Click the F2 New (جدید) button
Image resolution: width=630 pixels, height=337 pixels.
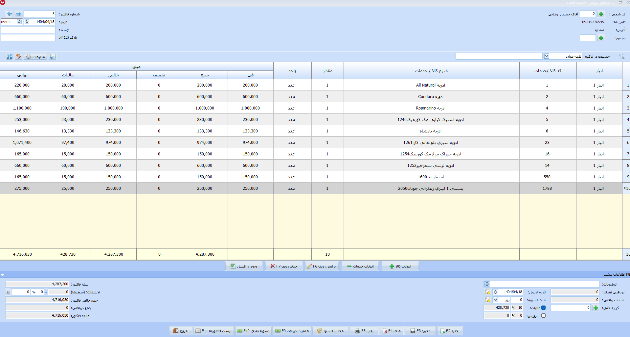[x=450, y=331]
